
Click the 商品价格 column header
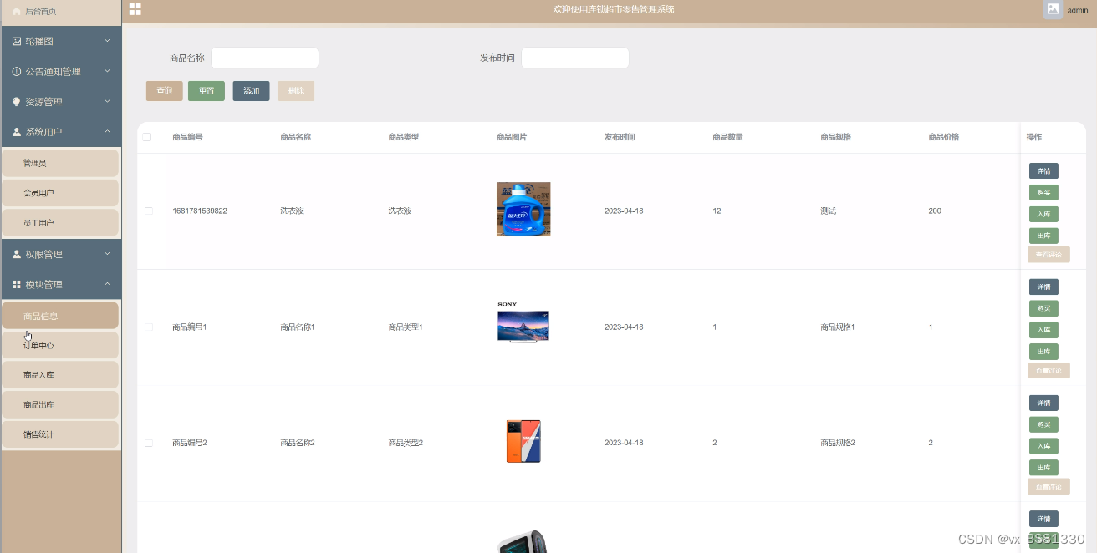(943, 137)
